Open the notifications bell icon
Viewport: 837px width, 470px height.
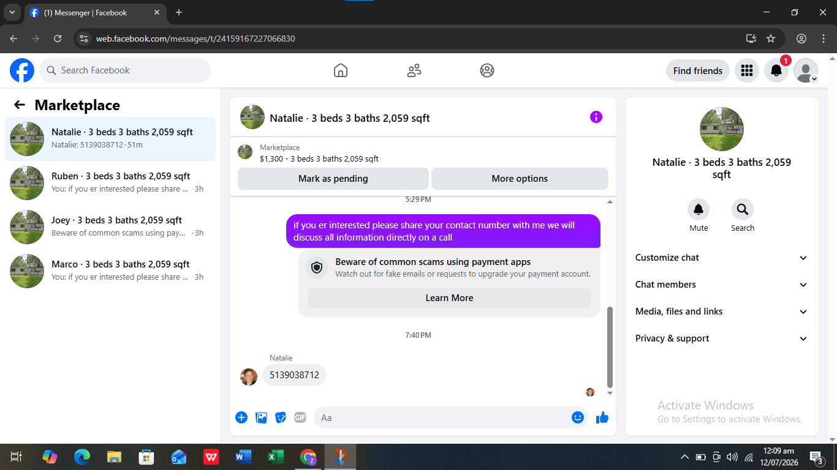(776, 70)
